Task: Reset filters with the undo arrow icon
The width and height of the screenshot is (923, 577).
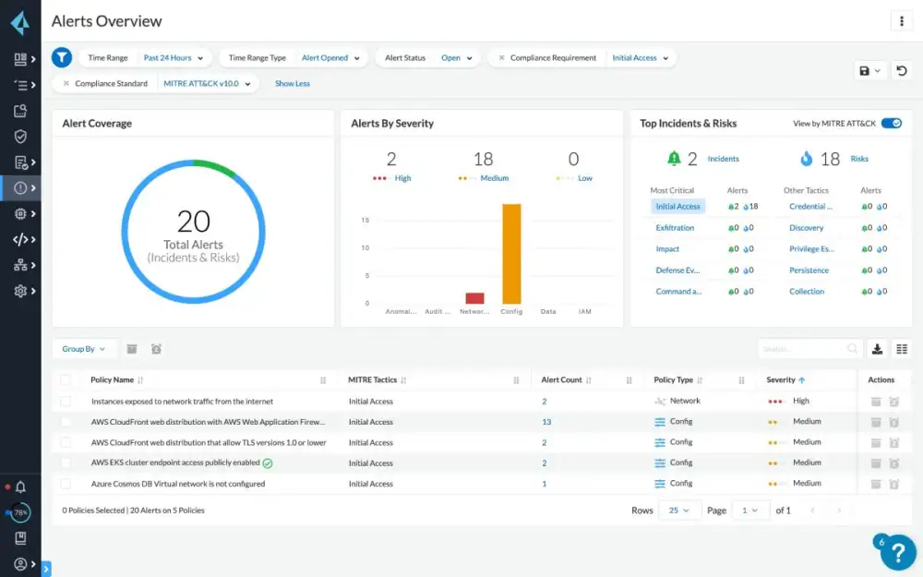Action: click(901, 70)
